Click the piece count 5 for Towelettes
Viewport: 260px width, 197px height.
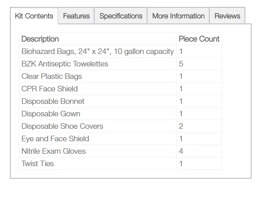[x=181, y=64]
